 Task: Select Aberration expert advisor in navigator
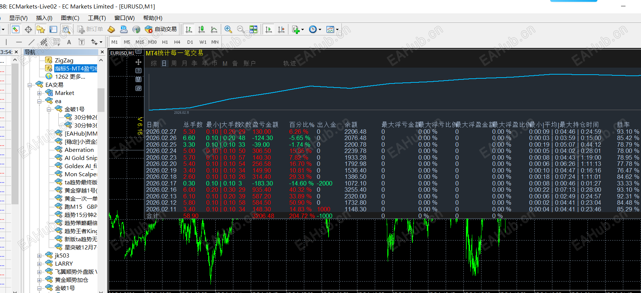coord(79,150)
